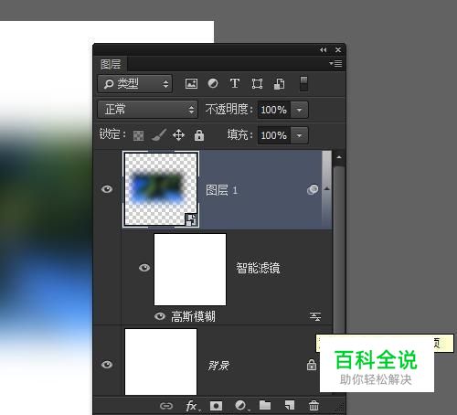Image resolution: width=457 pixels, height=415 pixels.
Task: Open the 类型 filter type dropdown
Action: (x=135, y=84)
